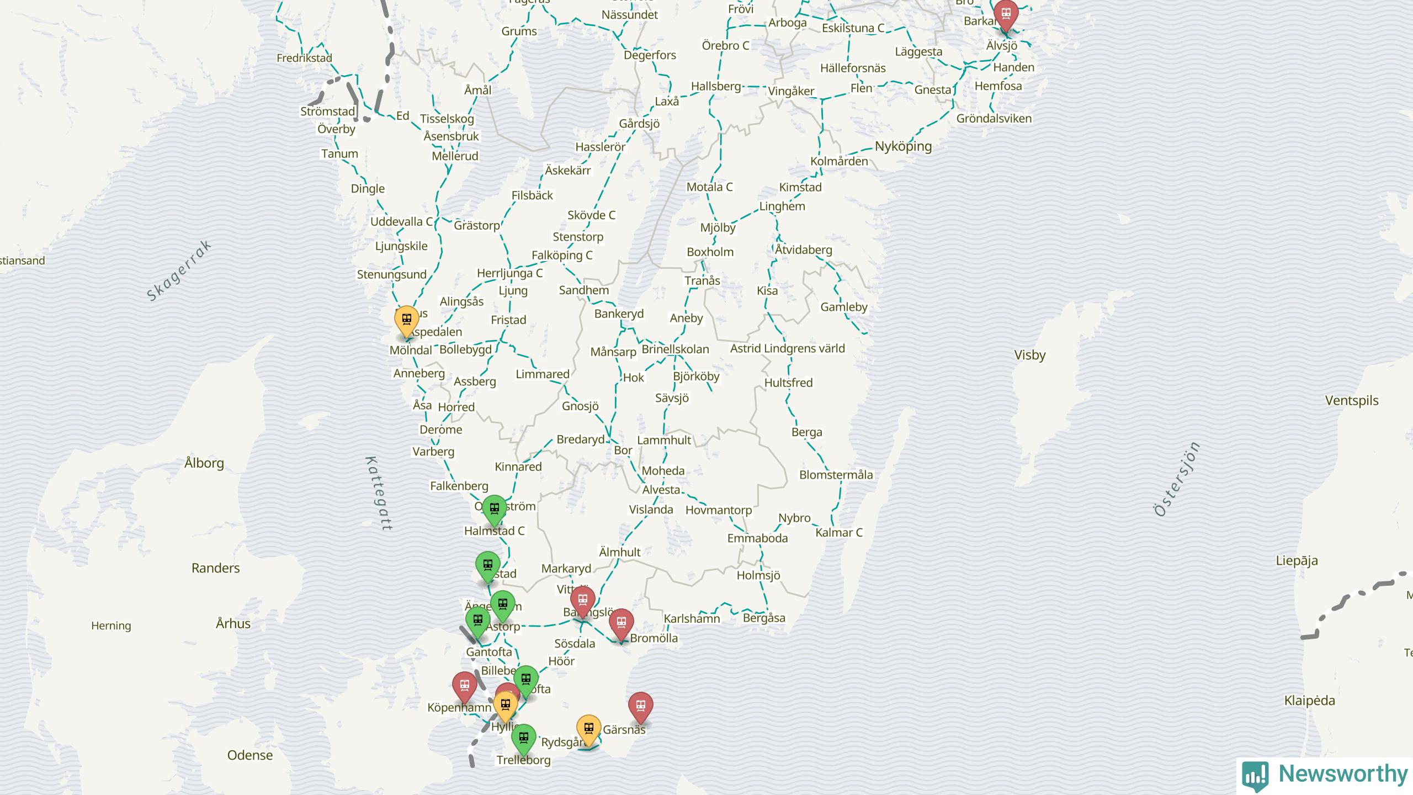The image size is (1413, 795).
Task: Click the red train marker above Köpenhamn
Action: 465,685
